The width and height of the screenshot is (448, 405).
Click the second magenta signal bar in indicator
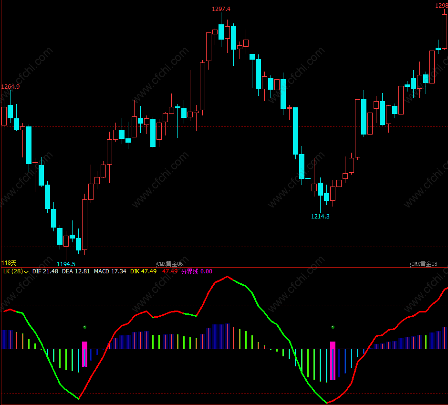coord(333,361)
